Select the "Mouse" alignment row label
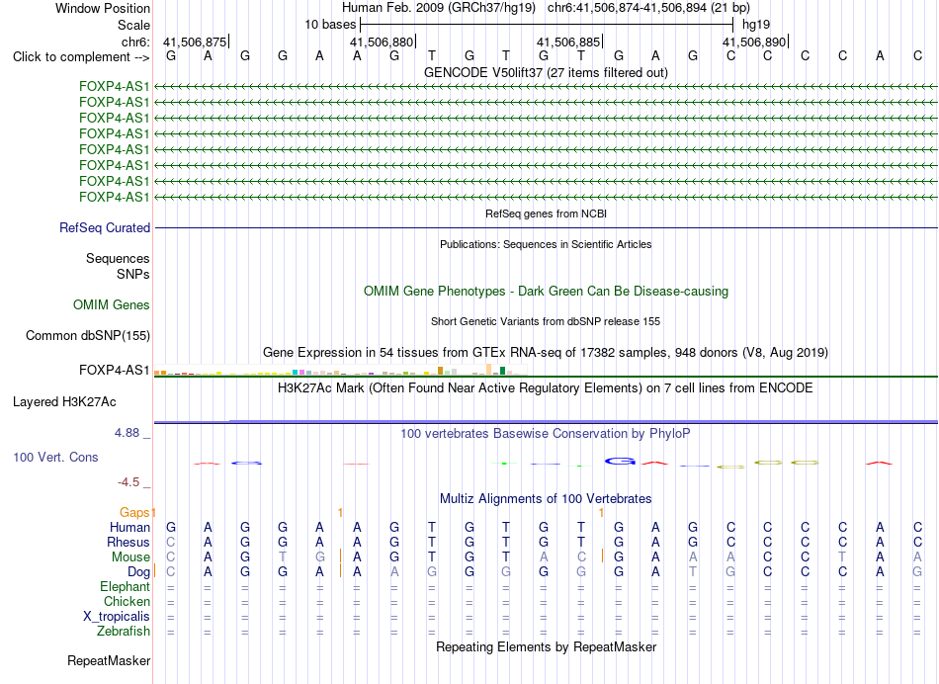Image resolution: width=939 pixels, height=684 pixels. coord(130,557)
